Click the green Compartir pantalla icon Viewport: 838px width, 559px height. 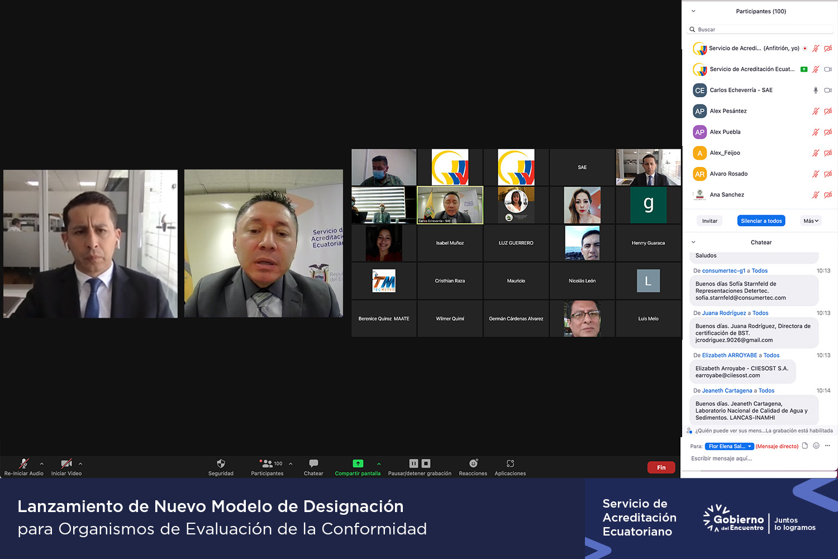pyautogui.click(x=358, y=463)
